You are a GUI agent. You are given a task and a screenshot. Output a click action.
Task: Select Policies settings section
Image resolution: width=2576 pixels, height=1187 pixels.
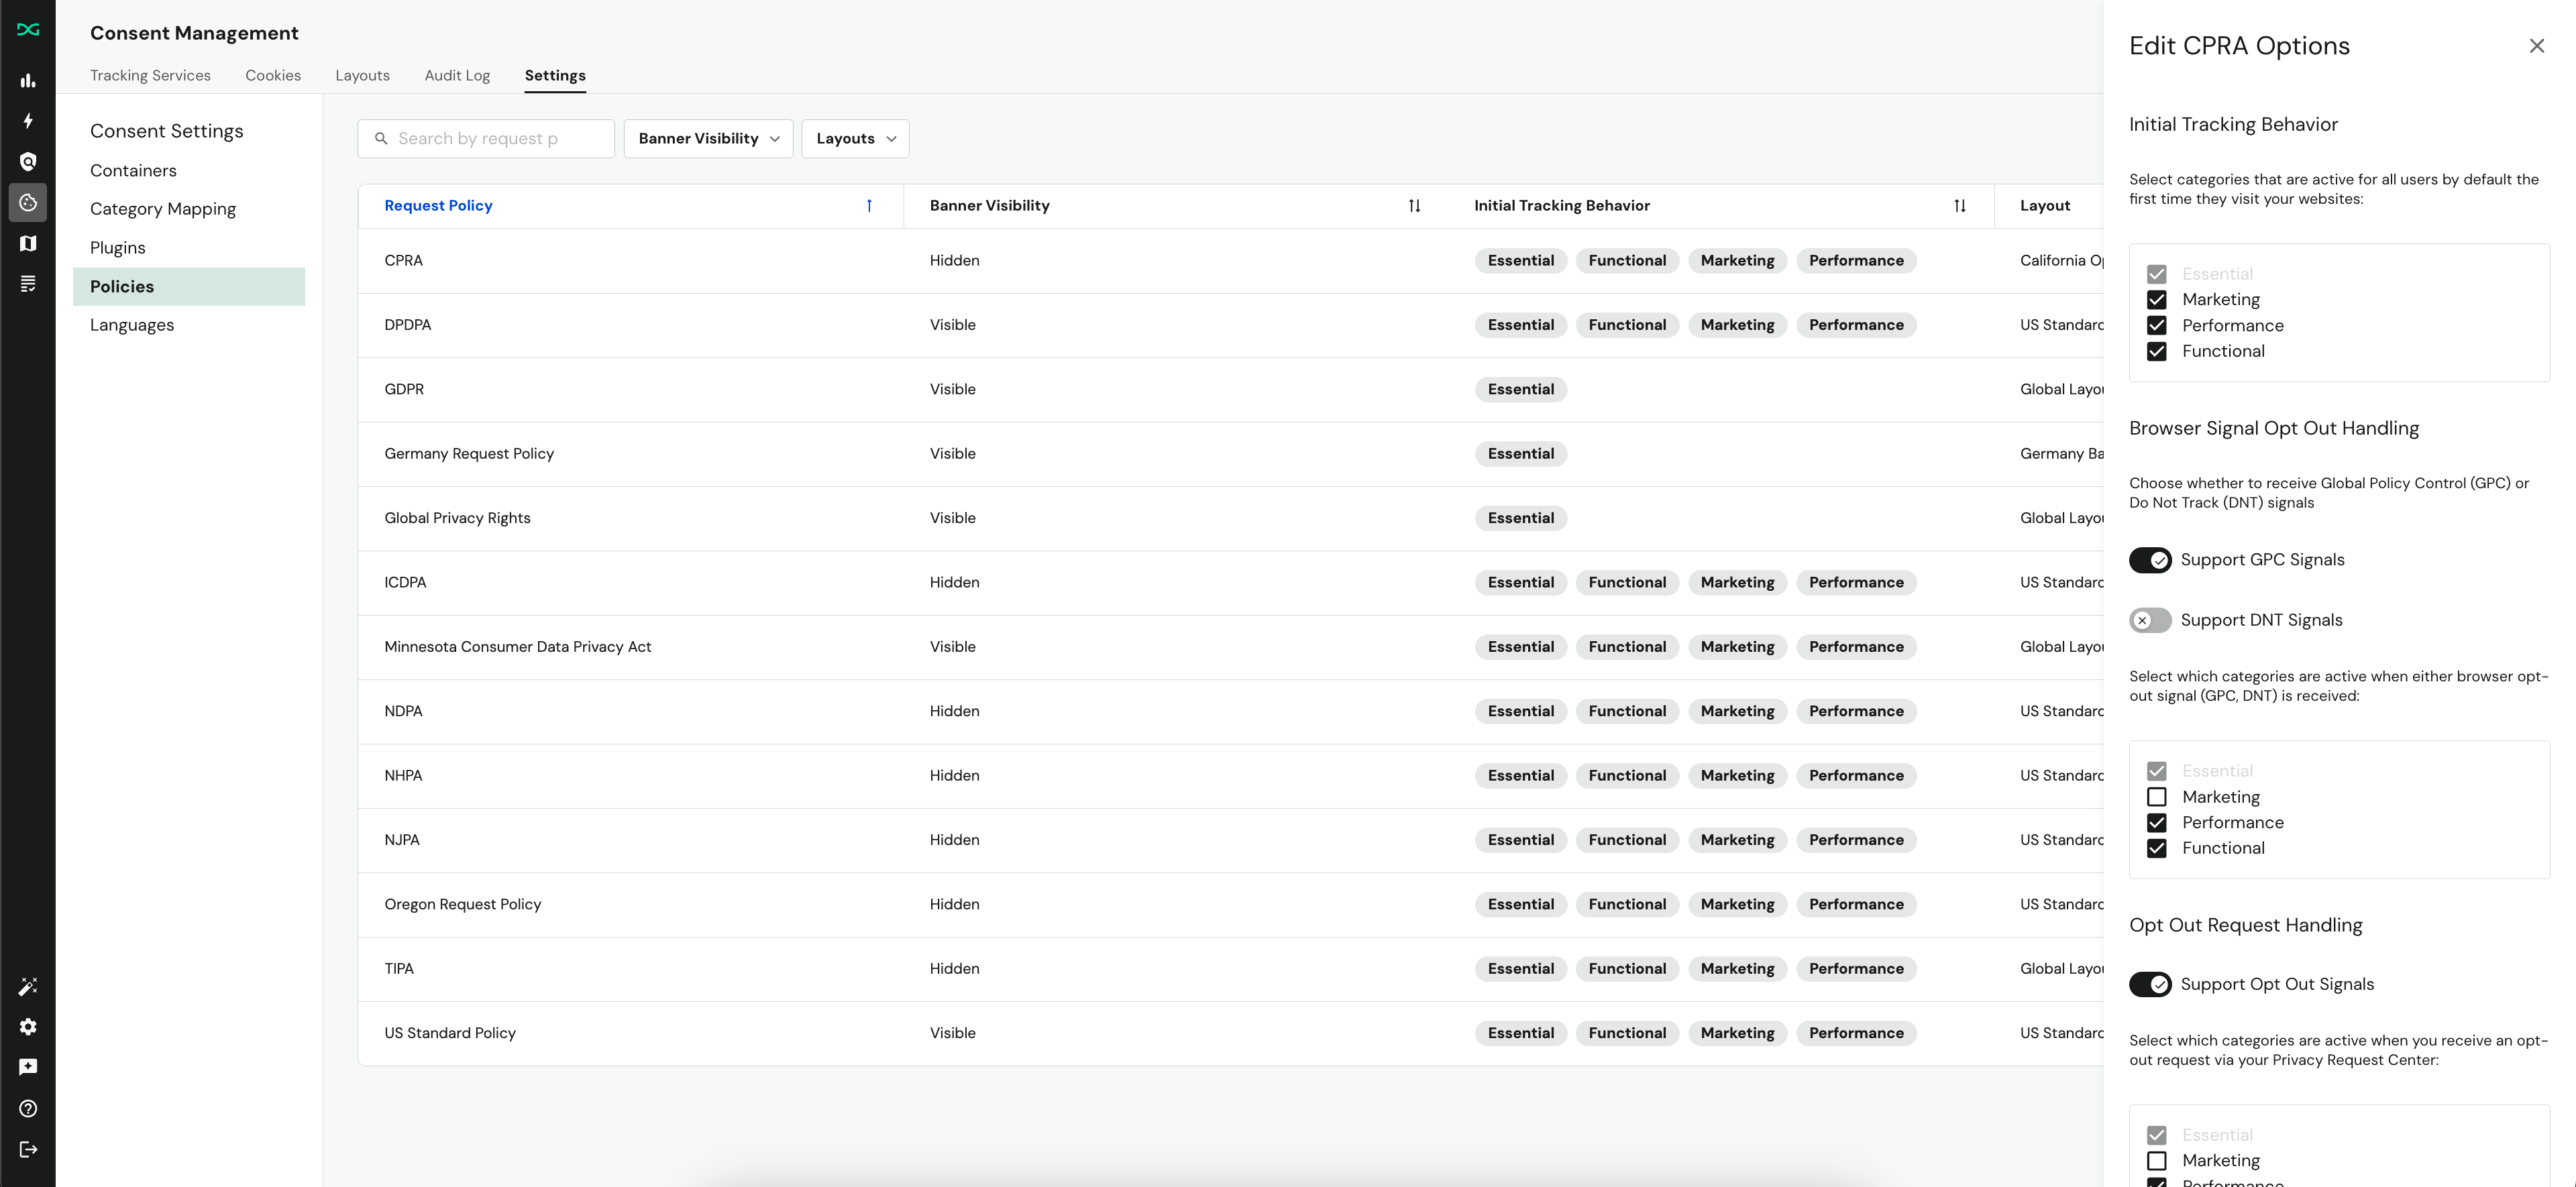189,287
